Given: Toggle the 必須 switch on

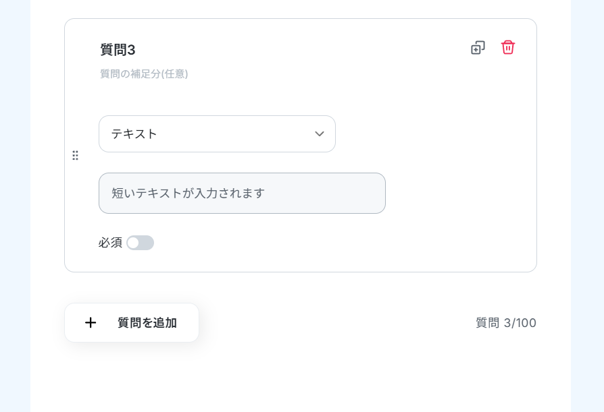Looking at the screenshot, I should [x=141, y=243].
